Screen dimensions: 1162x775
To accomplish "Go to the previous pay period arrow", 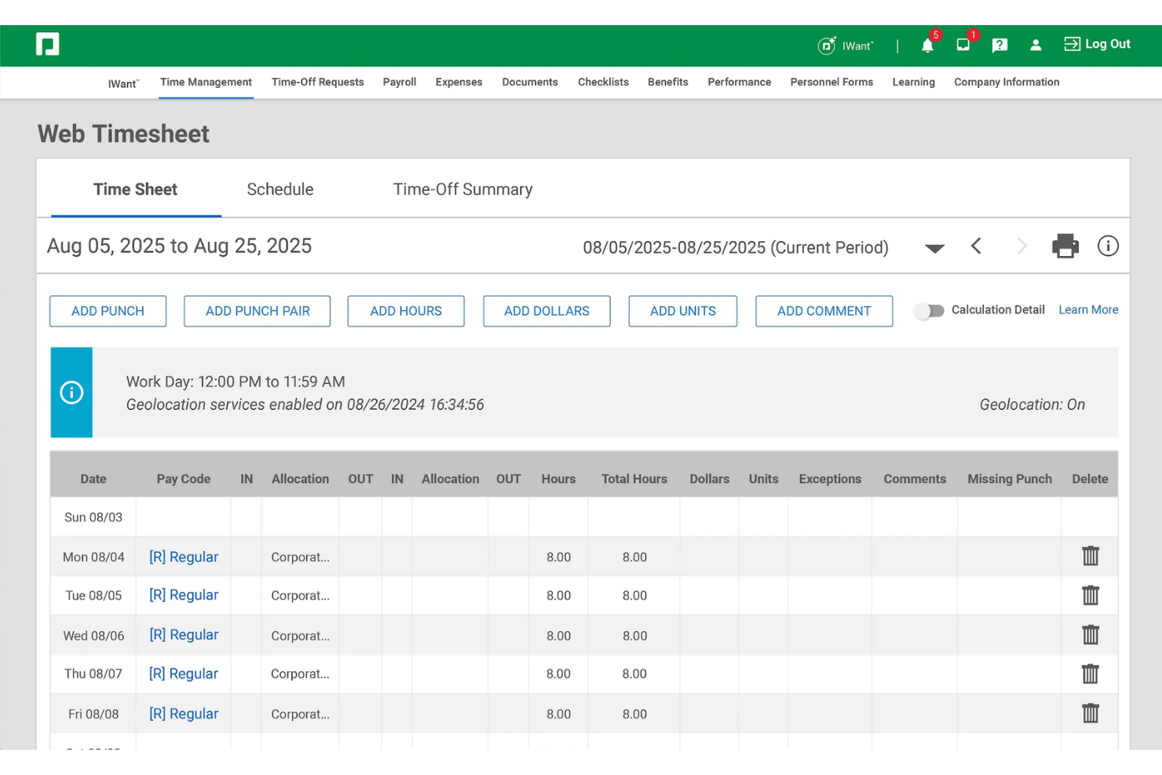I will [x=976, y=247].
